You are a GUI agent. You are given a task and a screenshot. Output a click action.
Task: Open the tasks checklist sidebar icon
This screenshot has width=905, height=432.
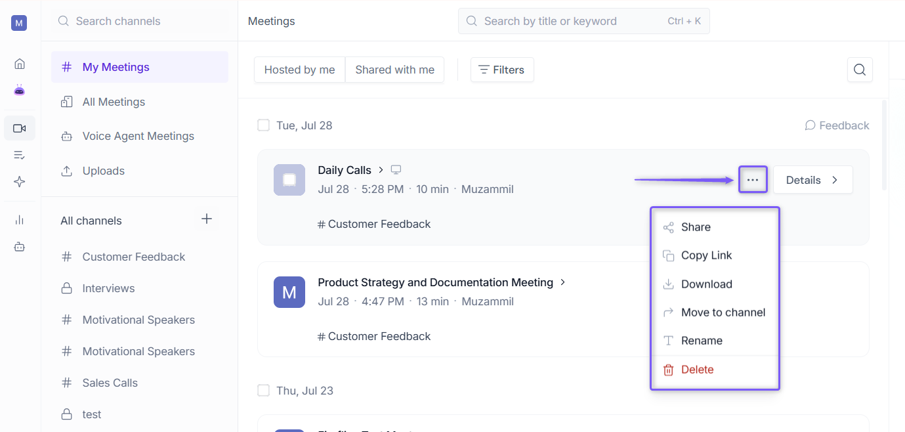pos(20,155)
